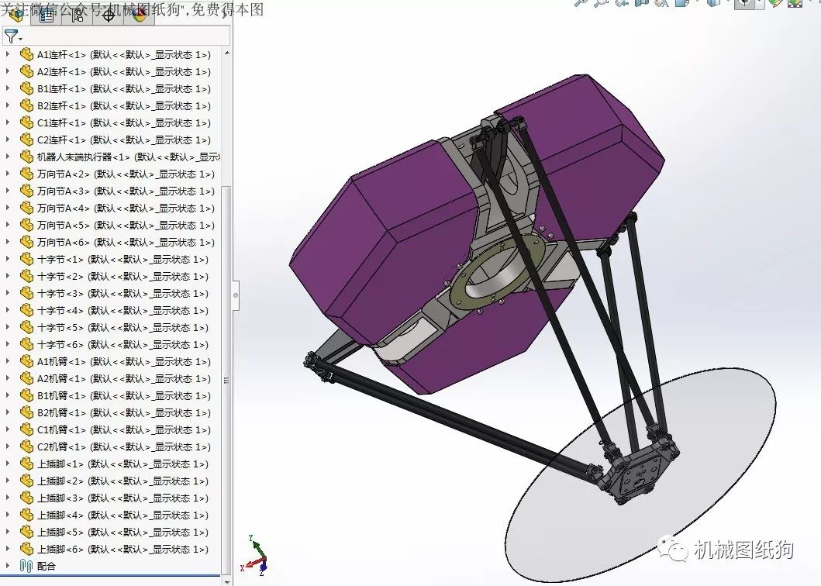This screenshot has height=586, width=821.
Task: Click the part icon of A2机臂<1>
Action: coord(26,378)
